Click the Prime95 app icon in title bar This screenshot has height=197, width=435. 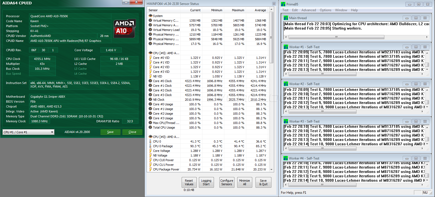[283, 4]
